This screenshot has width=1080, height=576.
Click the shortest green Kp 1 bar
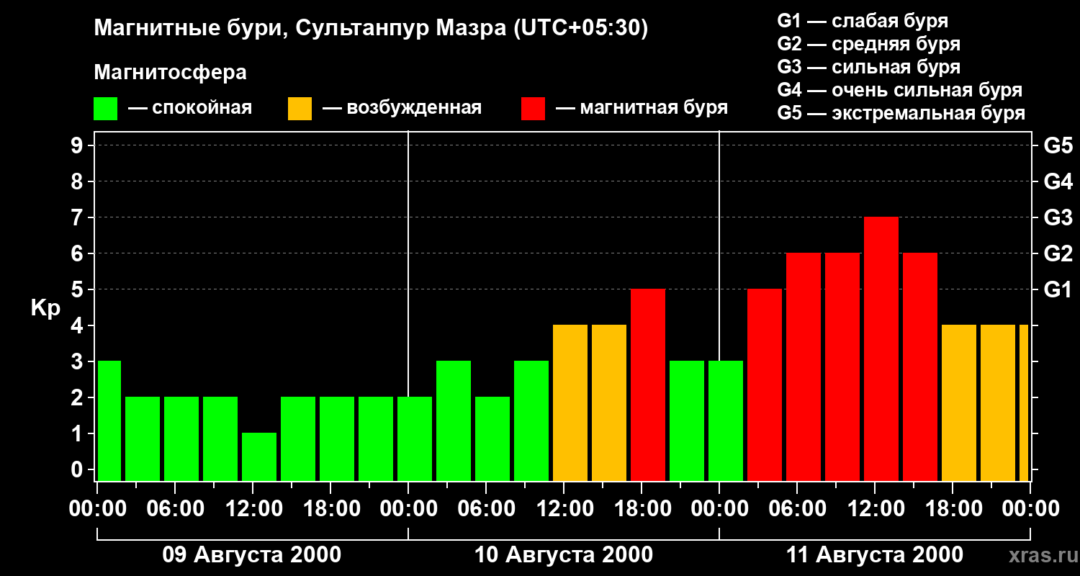pyautogui.click(x=259, y=457)
